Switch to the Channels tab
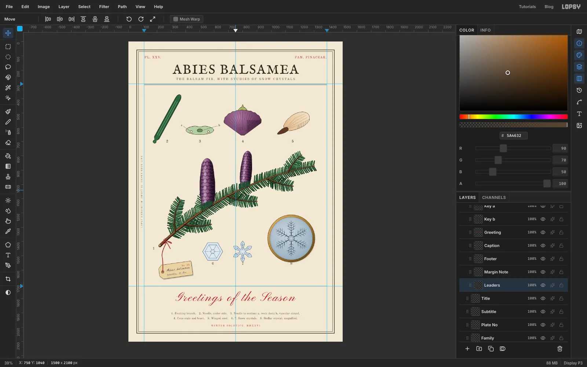Screen dimensions: 587x367 pyautogui.click(x=494, y=197)
